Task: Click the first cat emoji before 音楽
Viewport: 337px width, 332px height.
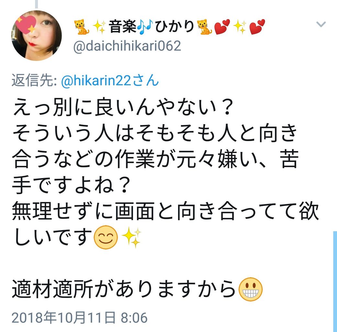Action: (x=82, y=27)
